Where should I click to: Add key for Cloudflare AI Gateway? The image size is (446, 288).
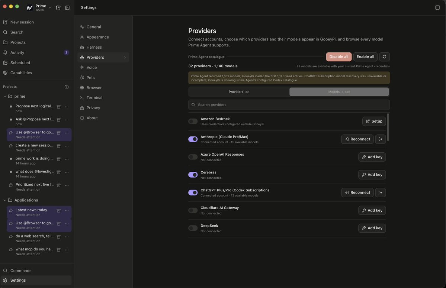click(372, 210)
